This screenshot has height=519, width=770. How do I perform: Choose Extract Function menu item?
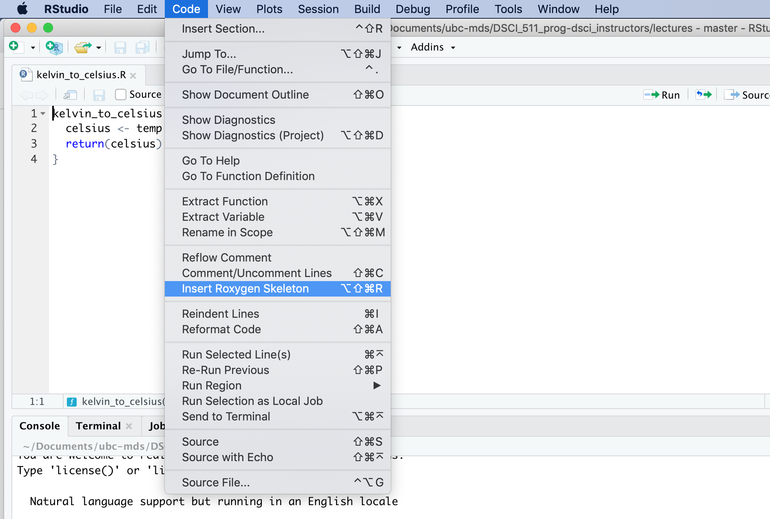278,201
